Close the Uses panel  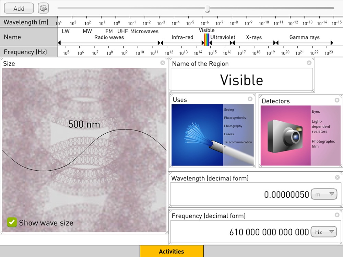click(250, 99)
